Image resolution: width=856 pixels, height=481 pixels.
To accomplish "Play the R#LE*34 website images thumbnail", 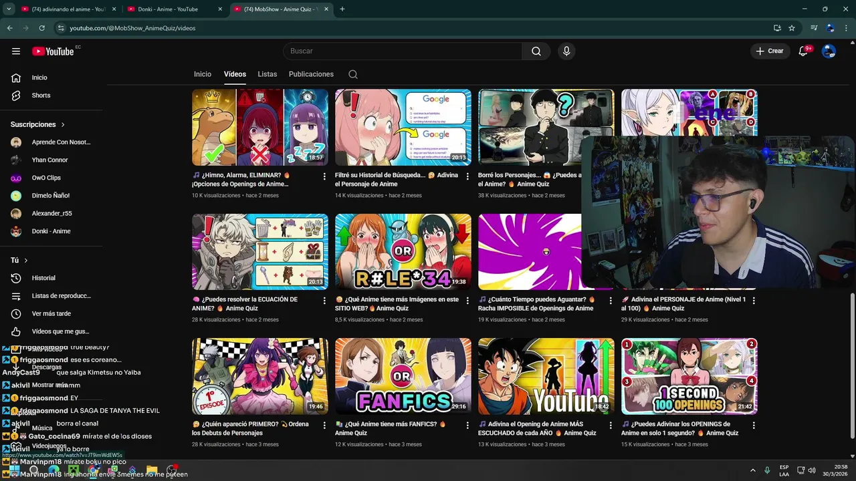I will [x=403, y=252].
